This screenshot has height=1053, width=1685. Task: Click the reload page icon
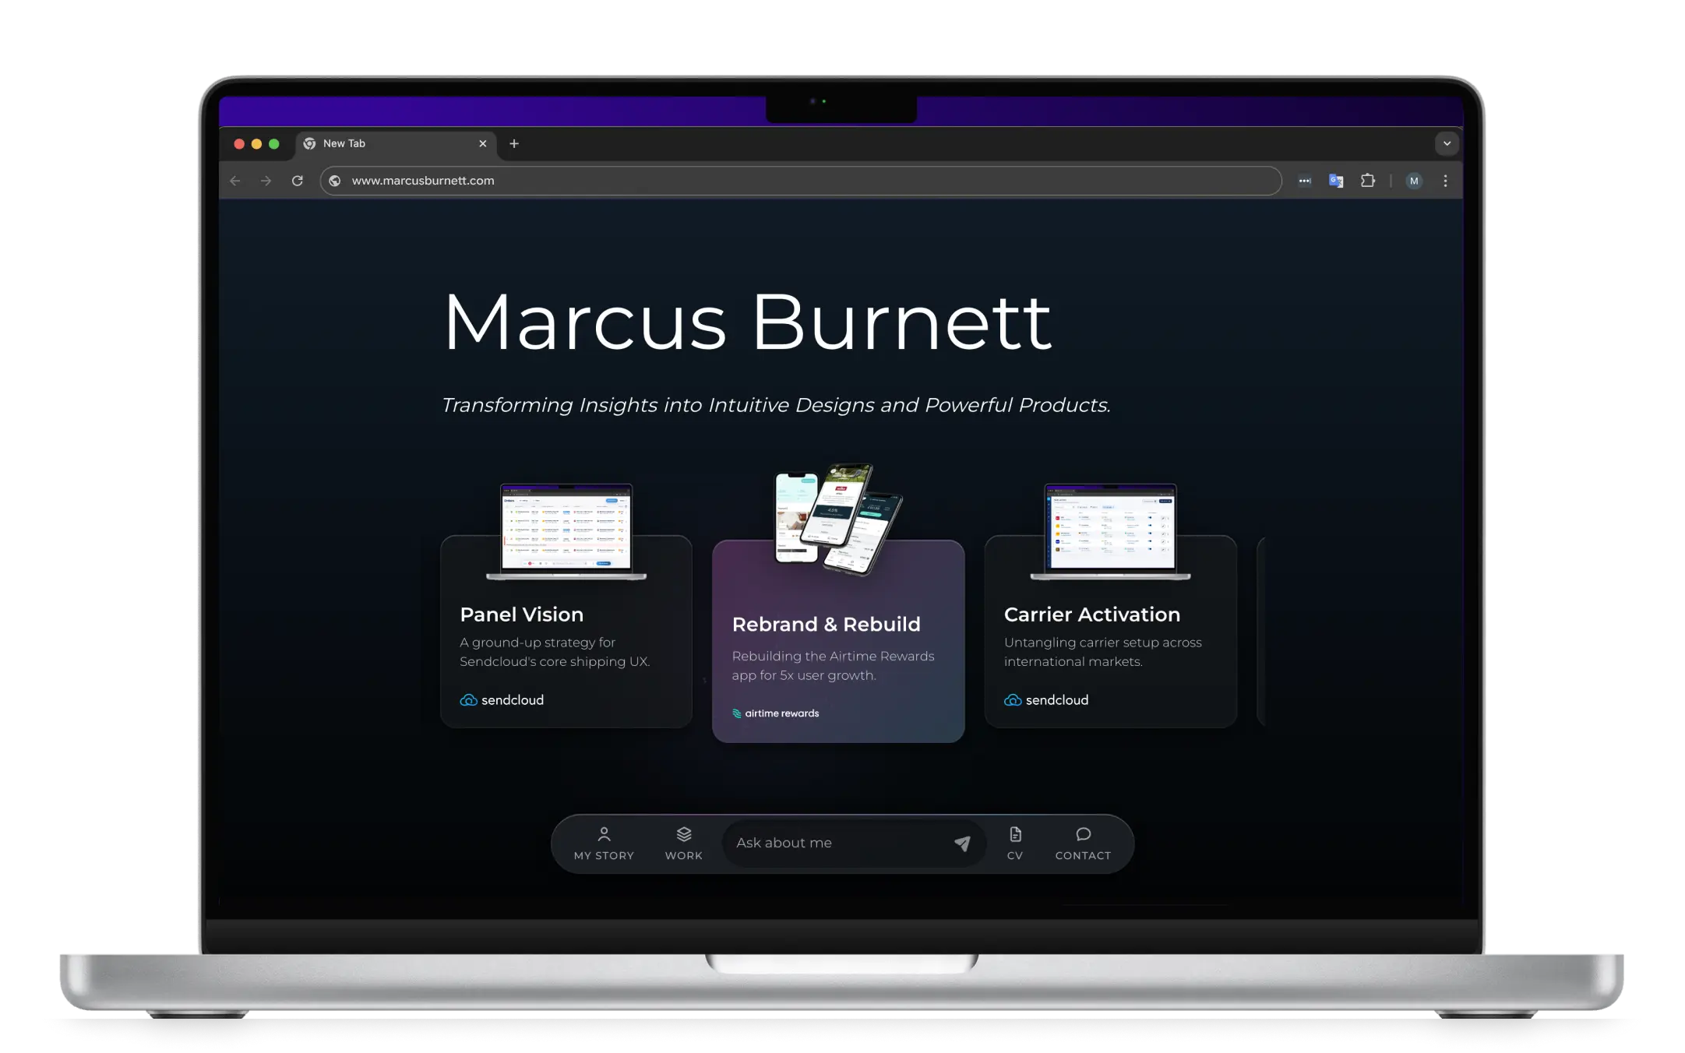(x=297, y=181)
